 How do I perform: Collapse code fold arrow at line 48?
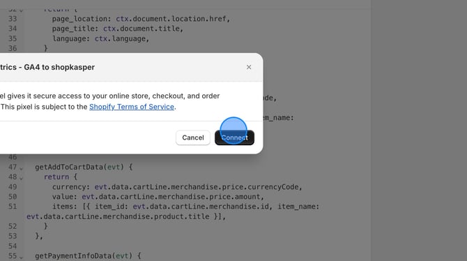(x=21, y=178)
